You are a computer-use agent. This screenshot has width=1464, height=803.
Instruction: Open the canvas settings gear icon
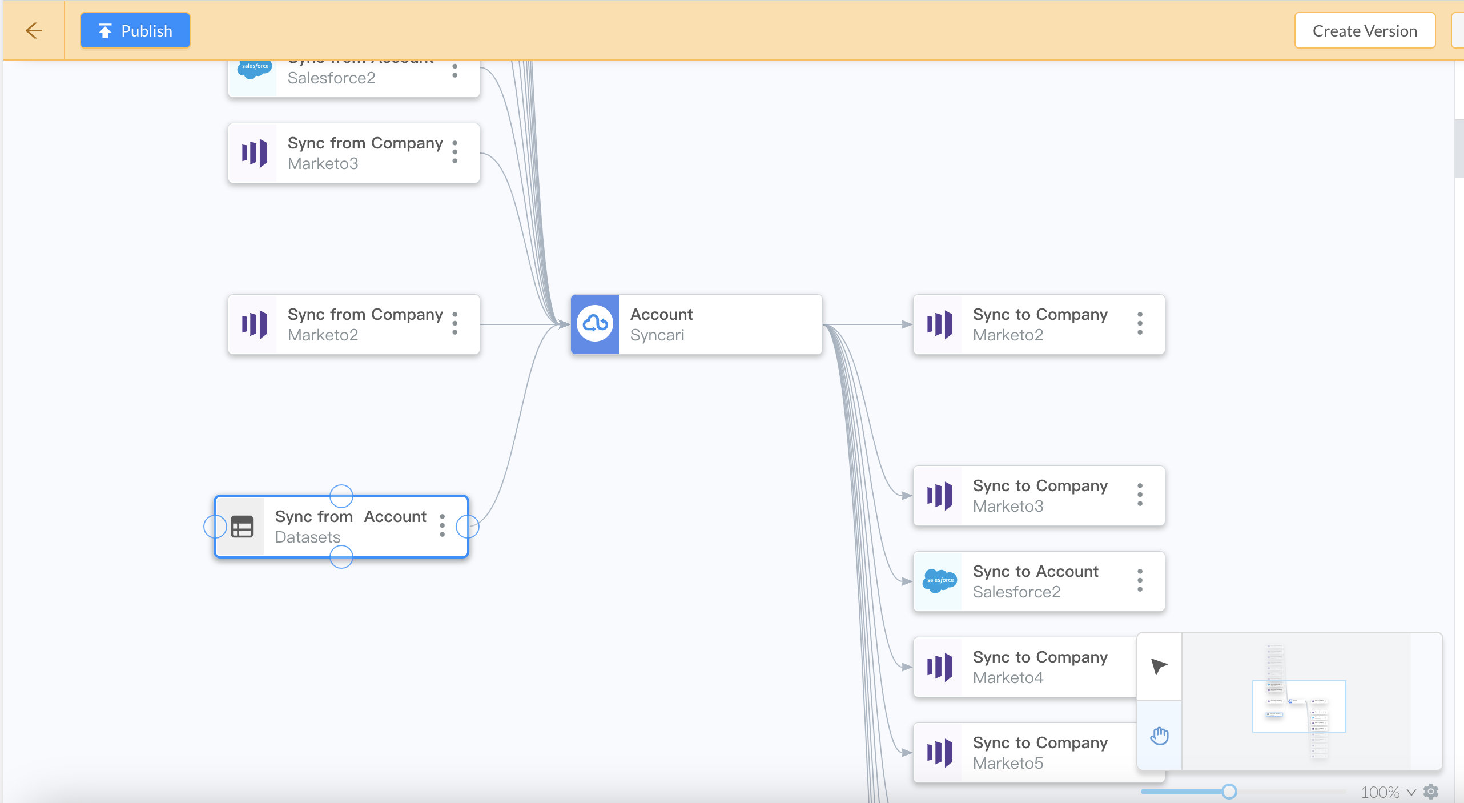pyautogui.click(x=1431, y=792)
